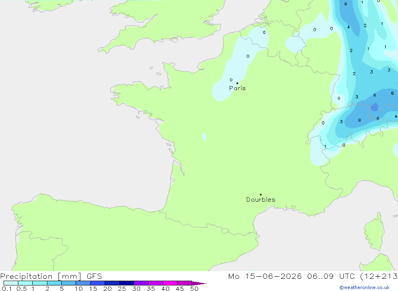Click the legend arrow tip beyond 50

coord(199,283)
